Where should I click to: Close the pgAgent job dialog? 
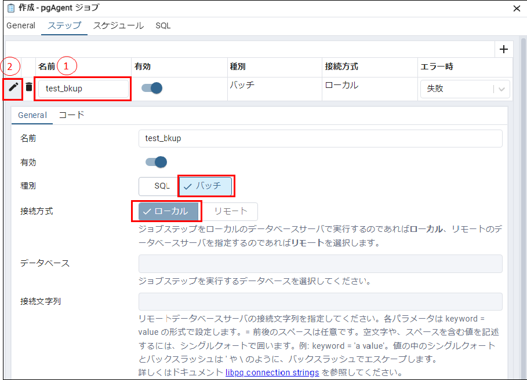(x=517, y=8)
